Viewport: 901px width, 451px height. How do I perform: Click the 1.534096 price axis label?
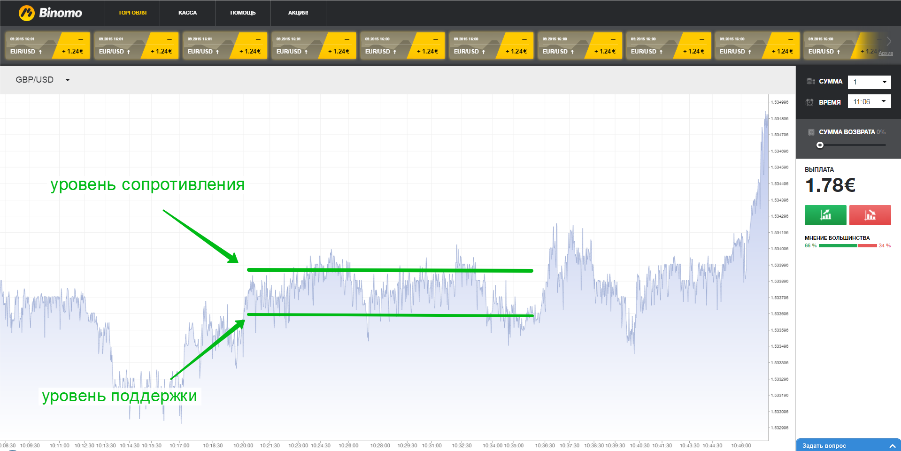(x=779, y=248)
